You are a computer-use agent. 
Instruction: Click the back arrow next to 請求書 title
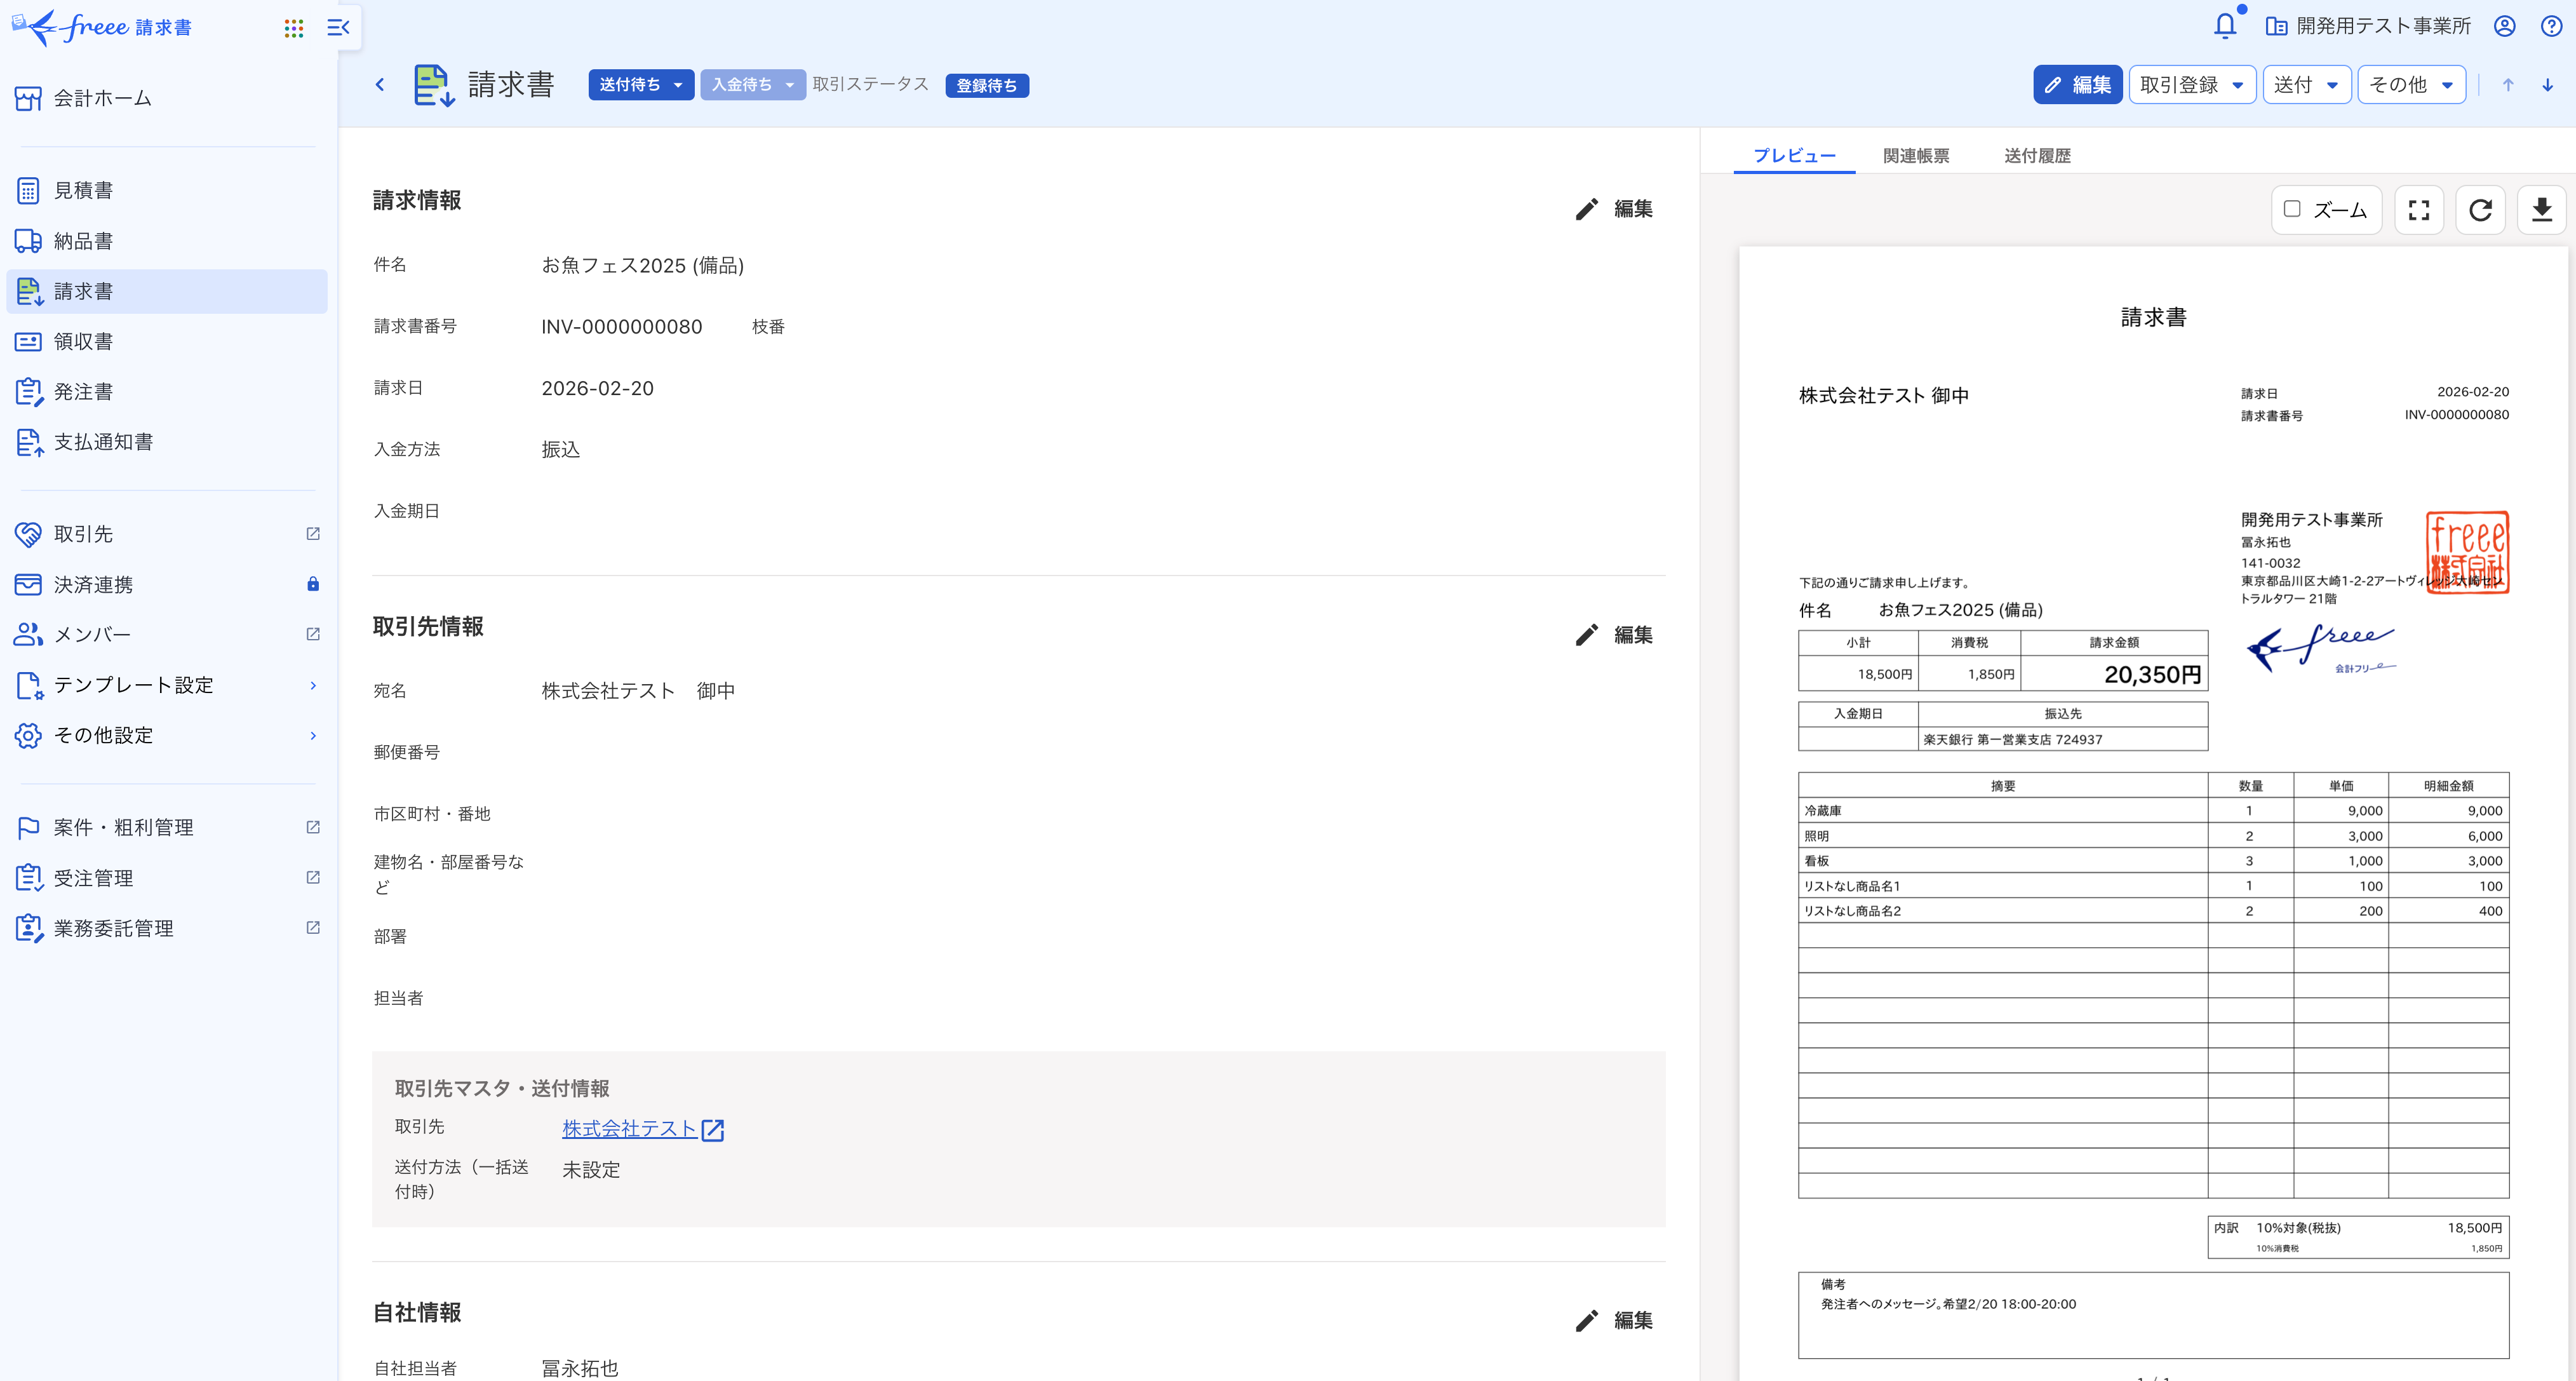[x=380, y=84]
